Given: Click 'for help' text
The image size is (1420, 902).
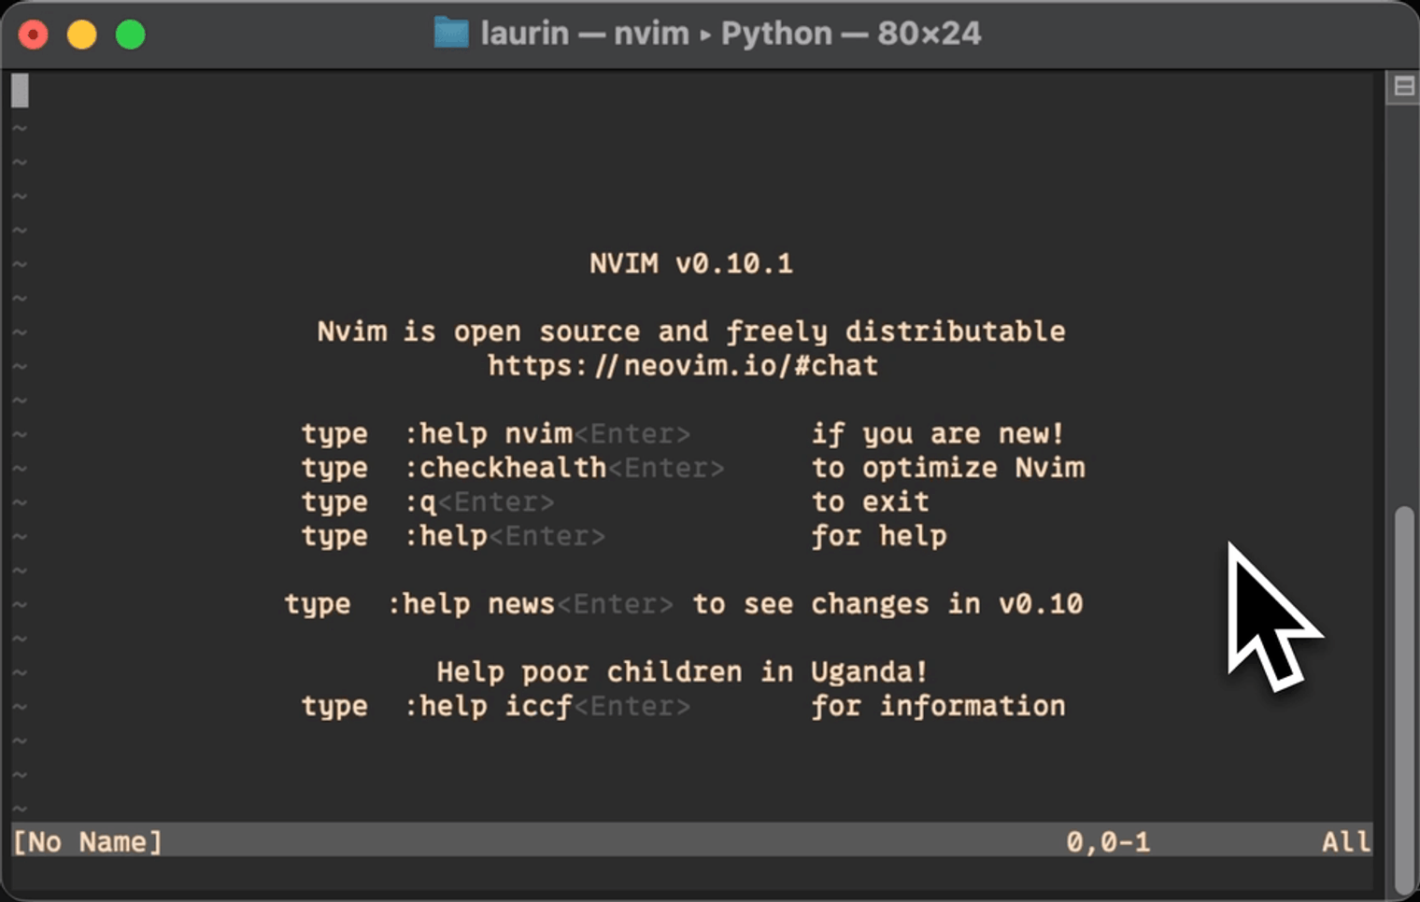Looking at the screenshot, I should pos(879,536).
